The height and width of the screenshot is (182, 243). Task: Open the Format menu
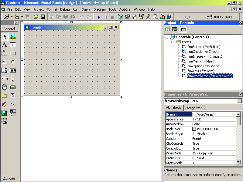[52, 10]
